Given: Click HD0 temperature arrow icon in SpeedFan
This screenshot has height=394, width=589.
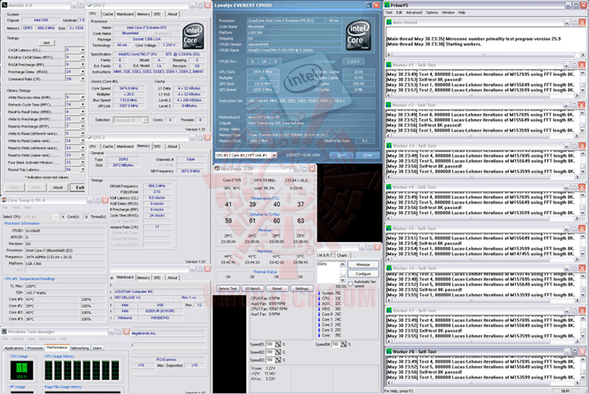Looking at the screenshot, I should [319, 309].
